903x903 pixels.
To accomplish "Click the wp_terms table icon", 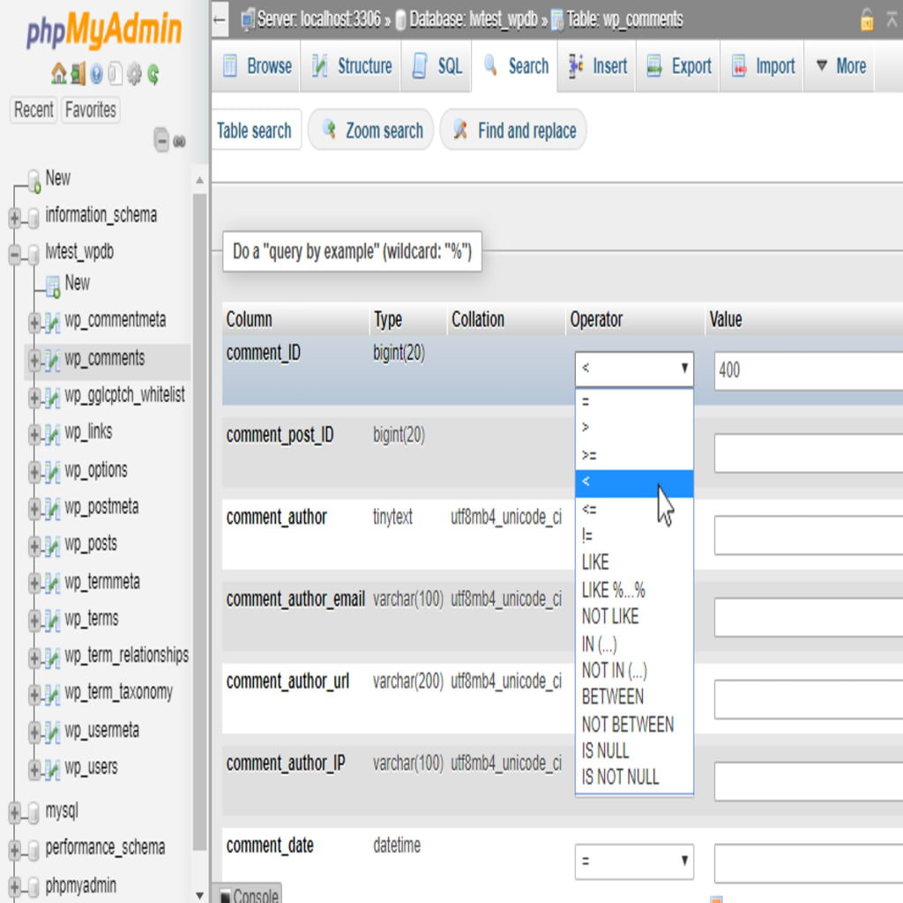I will click(x=52, y=620).
